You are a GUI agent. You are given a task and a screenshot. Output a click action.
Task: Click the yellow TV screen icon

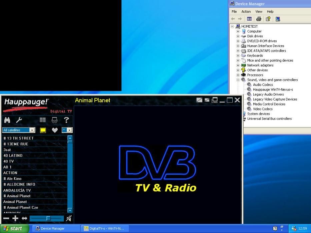pyautogui.click(x=43, y=130)
